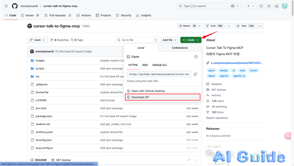294x166 pixels.
Task: Open the Actions tab
Action: 84,15
